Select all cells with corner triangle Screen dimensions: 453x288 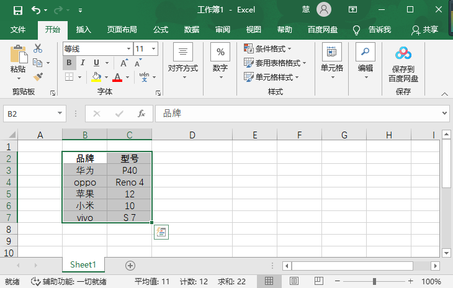[12, 135]
